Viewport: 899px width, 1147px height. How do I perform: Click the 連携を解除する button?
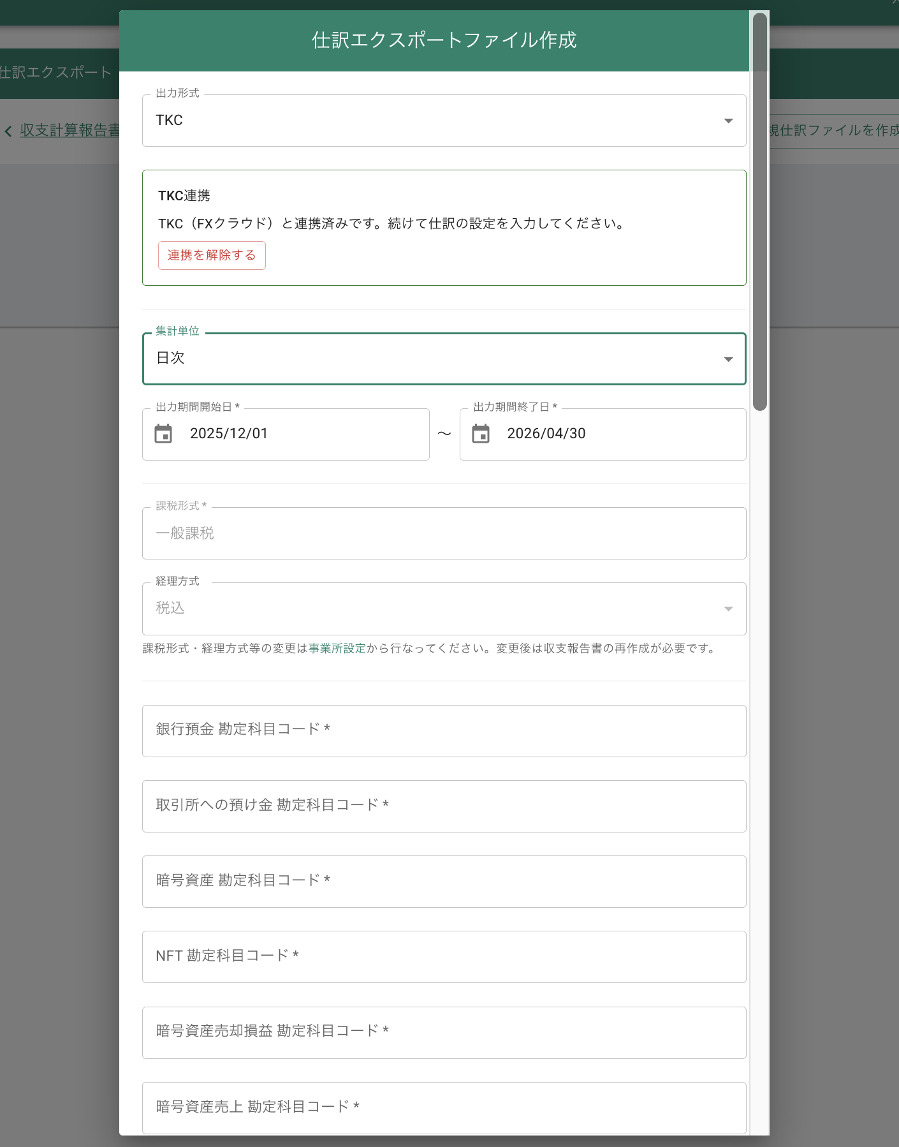coord(212,255)
